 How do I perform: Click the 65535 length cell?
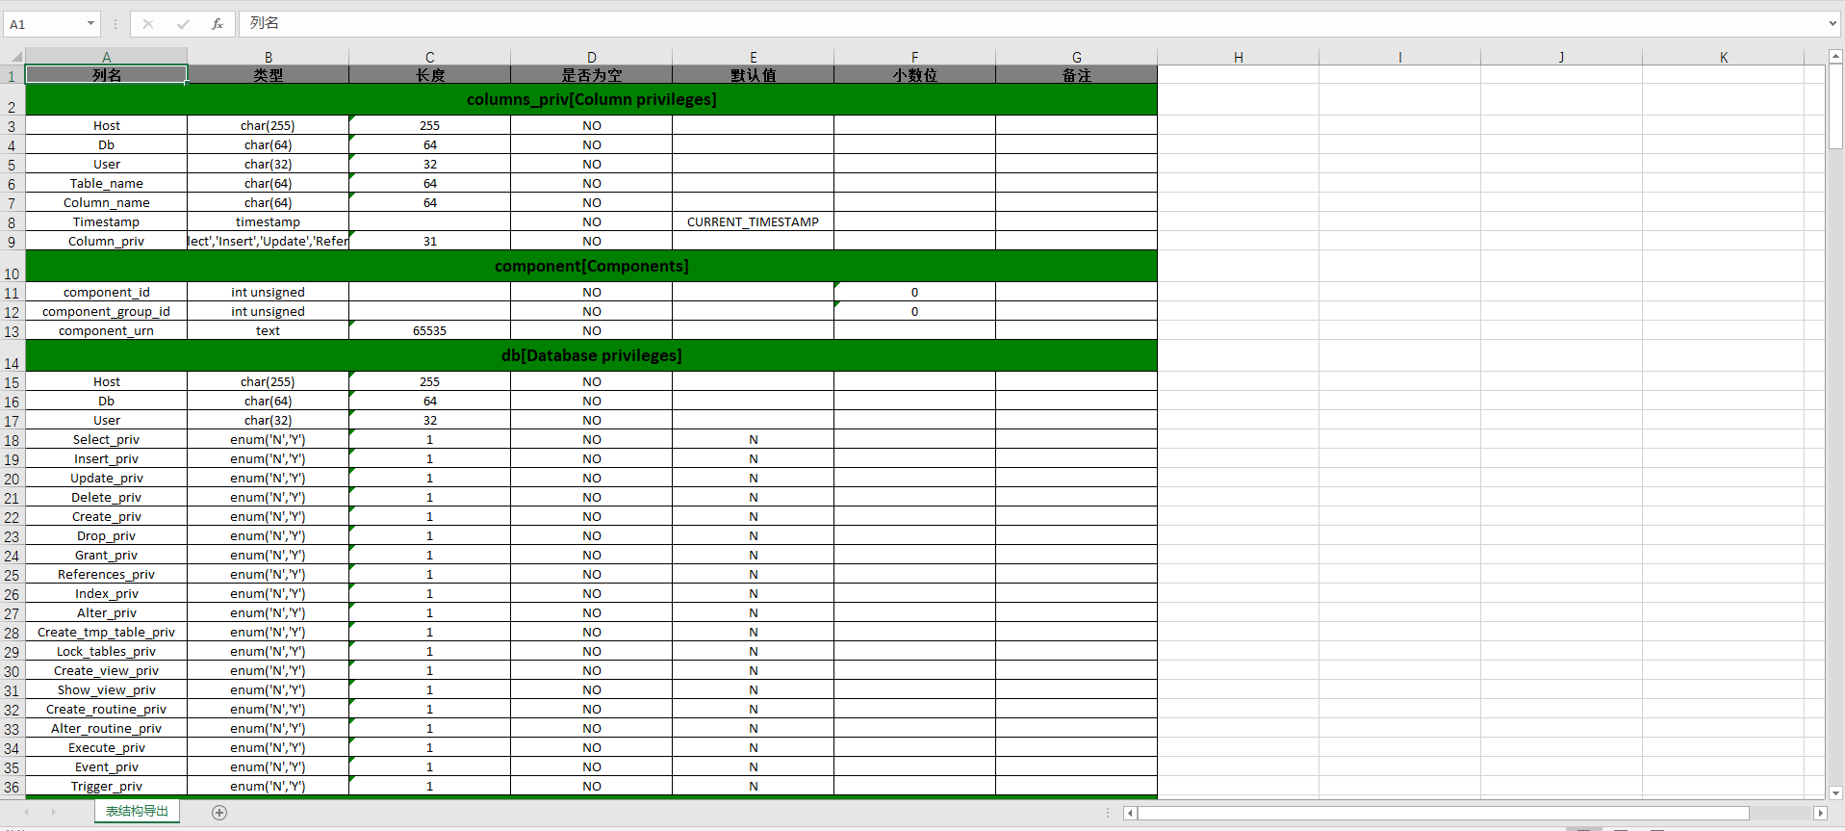click(x=430, y=331)
